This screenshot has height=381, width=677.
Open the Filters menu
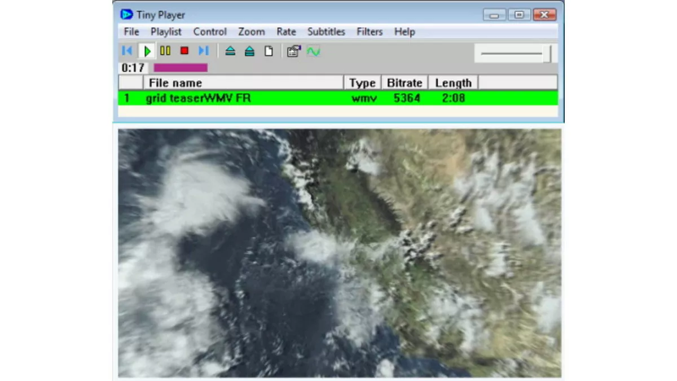point(370,32)
